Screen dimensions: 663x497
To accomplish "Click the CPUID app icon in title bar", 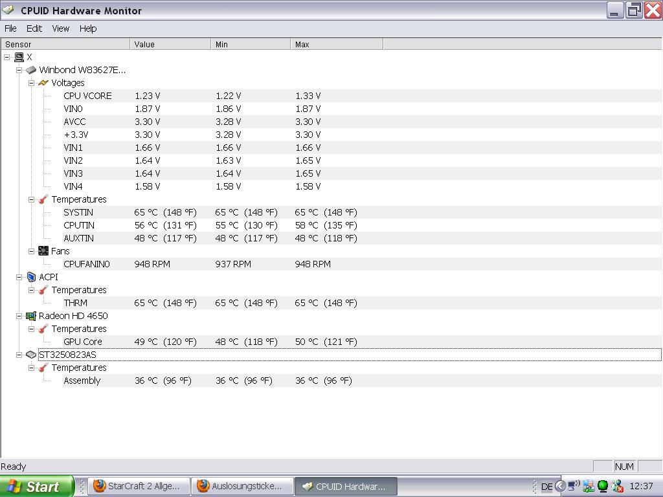I will 8,10.
